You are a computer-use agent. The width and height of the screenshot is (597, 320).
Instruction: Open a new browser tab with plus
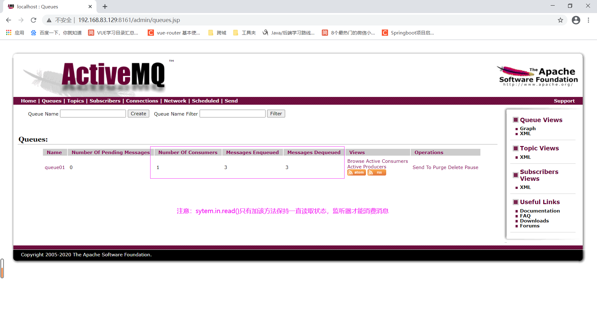[105, 7]
